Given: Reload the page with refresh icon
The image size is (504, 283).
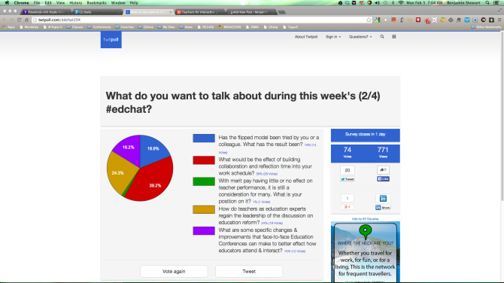Looking at the screenshot, I should pos(20,20).
